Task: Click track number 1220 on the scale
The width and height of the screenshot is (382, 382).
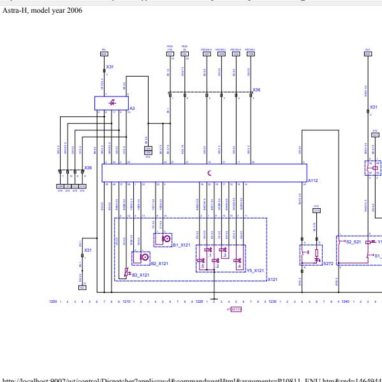Action: tap(199, 302)
